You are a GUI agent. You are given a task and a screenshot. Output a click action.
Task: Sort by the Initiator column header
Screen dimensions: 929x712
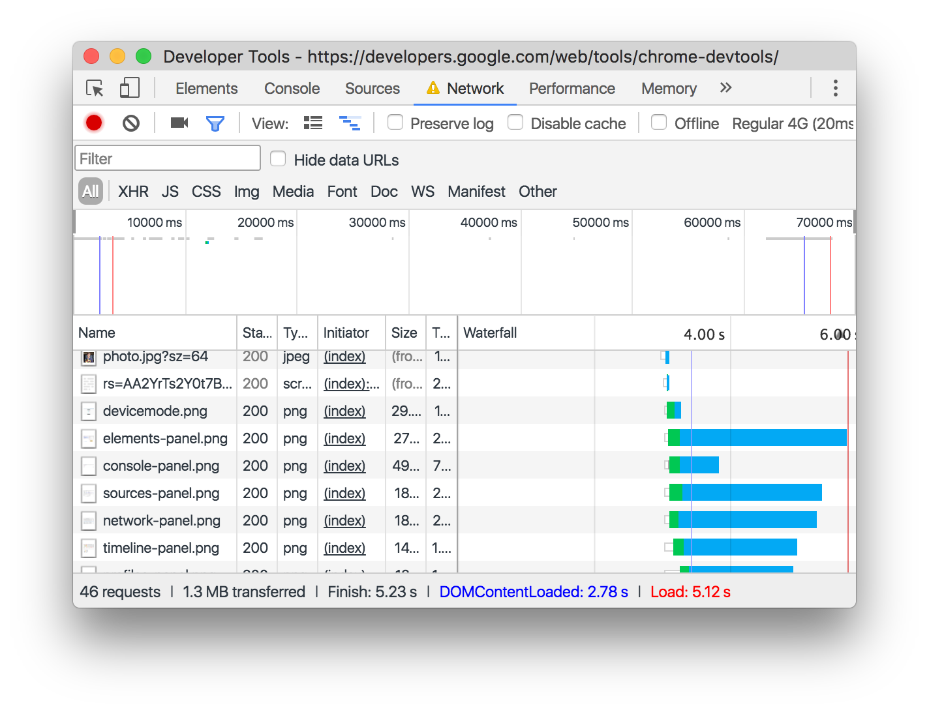pos(352,333)
